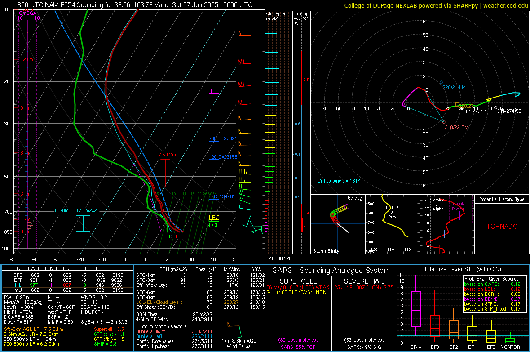Select the -30 C=27321' height label
Viewport: 530px width, 352px height.
pyautogui.click(x=224, y=138)
